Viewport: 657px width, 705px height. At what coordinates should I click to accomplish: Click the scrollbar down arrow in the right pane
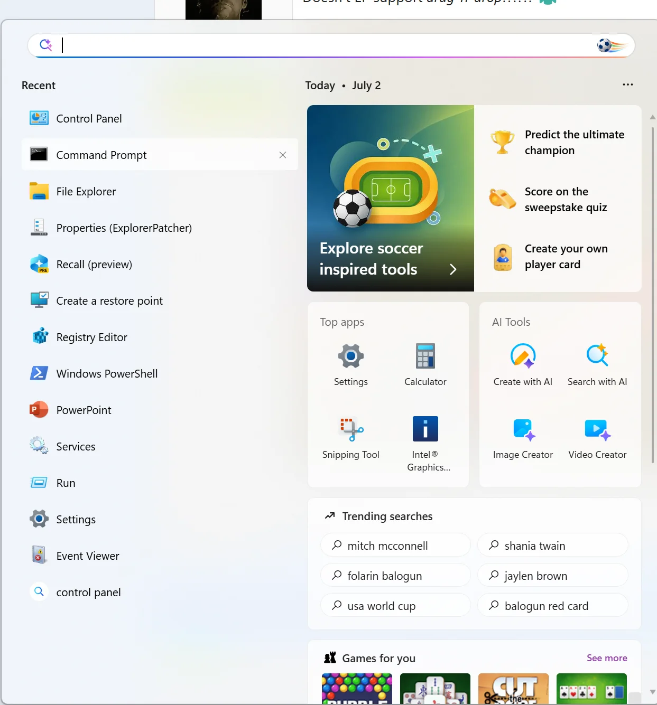pos(652,691)
